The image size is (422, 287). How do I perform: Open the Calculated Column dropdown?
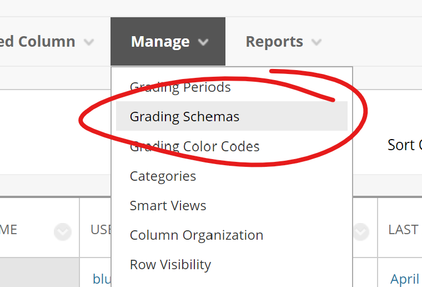point(47,42)
